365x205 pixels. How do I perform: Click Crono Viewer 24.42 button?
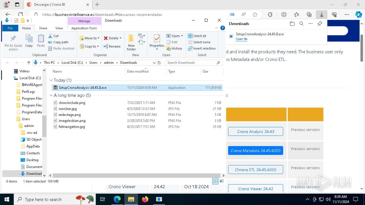[255, 188]
